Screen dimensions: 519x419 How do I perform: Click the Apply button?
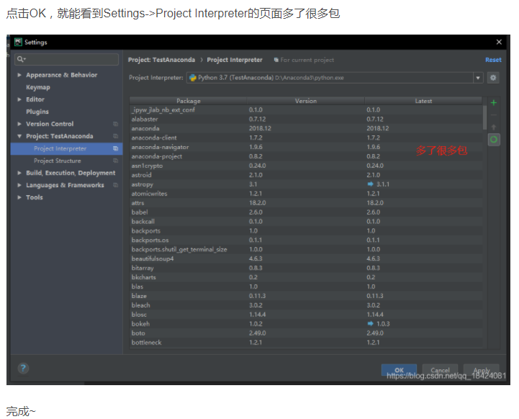(x=482, y=370)
